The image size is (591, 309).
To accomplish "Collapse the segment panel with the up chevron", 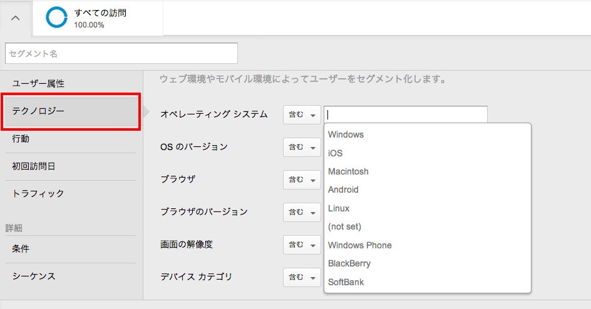I will point(16,18).
